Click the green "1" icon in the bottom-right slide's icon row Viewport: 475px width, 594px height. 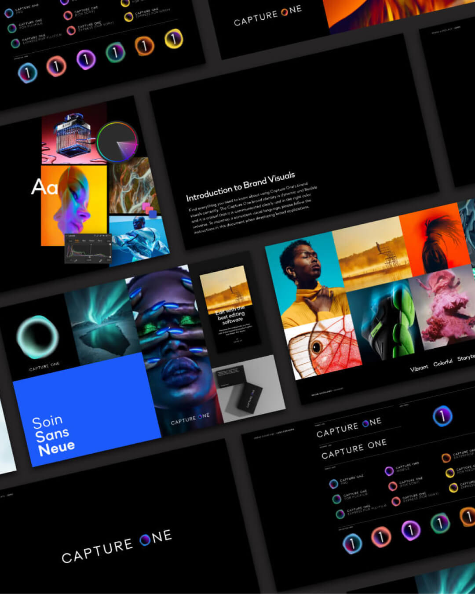(440, 523)
